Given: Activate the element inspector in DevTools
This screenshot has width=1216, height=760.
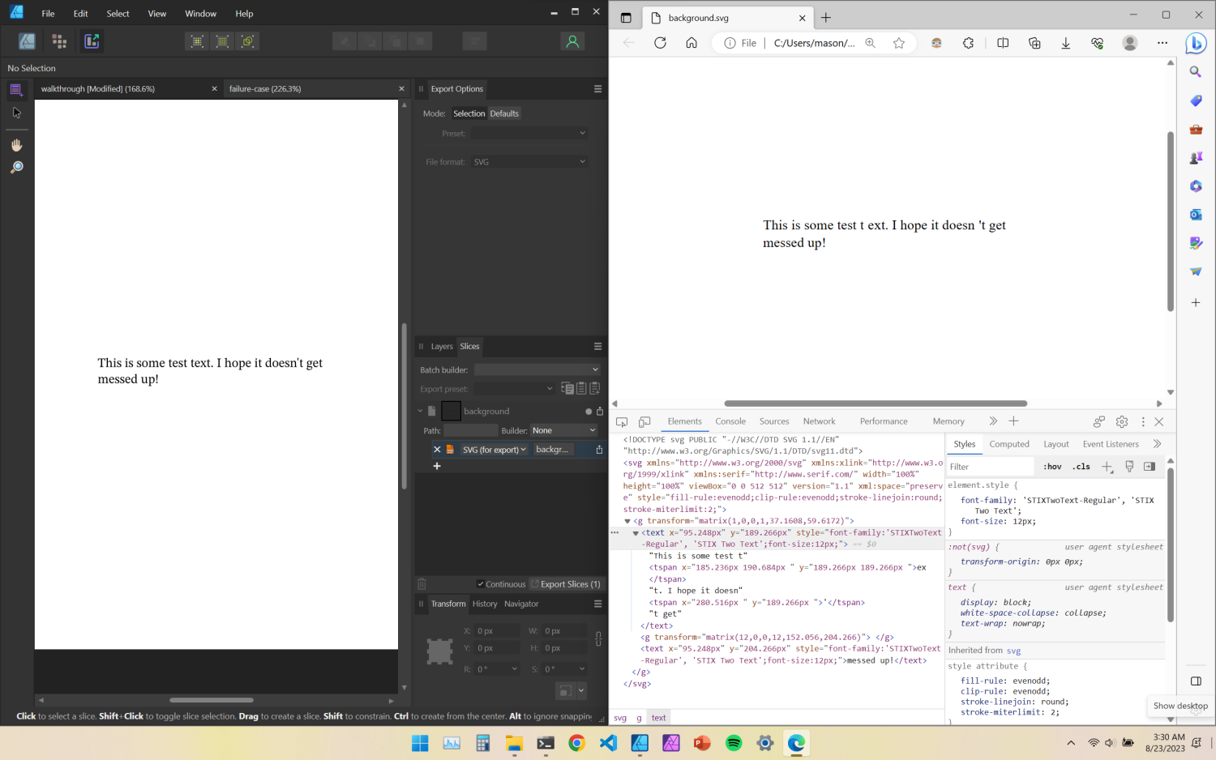Looking at the screenshot, I should pyautogui.click(x=621, y=421).
